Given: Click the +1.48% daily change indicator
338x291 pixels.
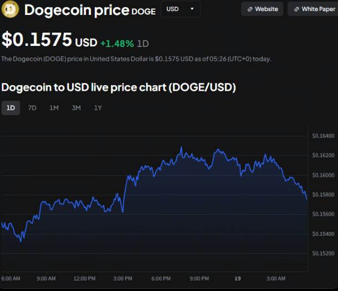Looking at the screenshot, I should coord(117,43).
